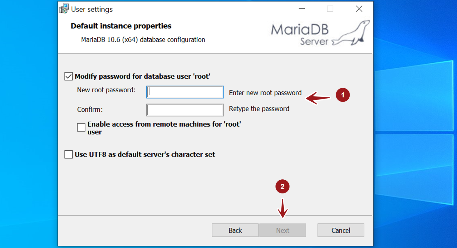457x248 pixels.
Task: Click inside the New root password field
Action: (185, 92)
